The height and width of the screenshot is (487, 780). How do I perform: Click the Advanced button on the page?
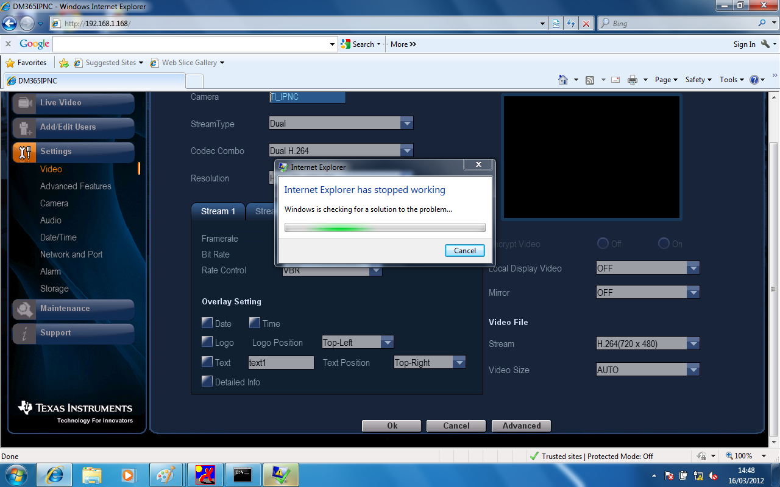[522, 426]
